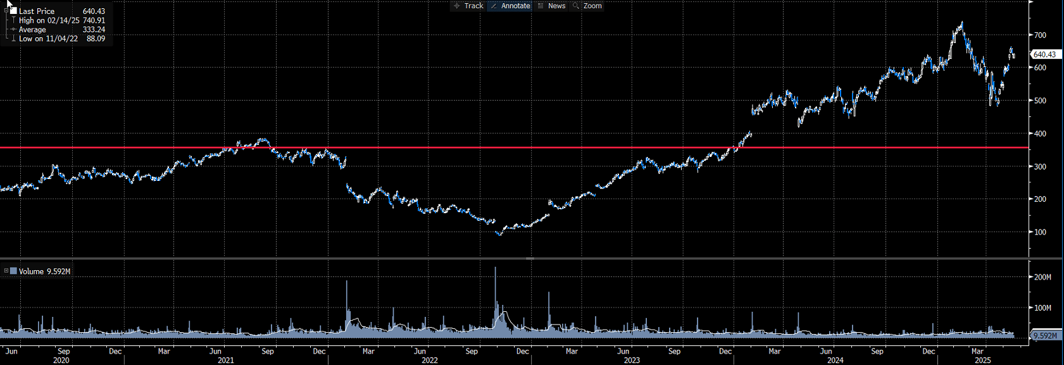Click the High marker icon in legend
The width and height of the screenshot is (1064, 365).
[13, 20]
